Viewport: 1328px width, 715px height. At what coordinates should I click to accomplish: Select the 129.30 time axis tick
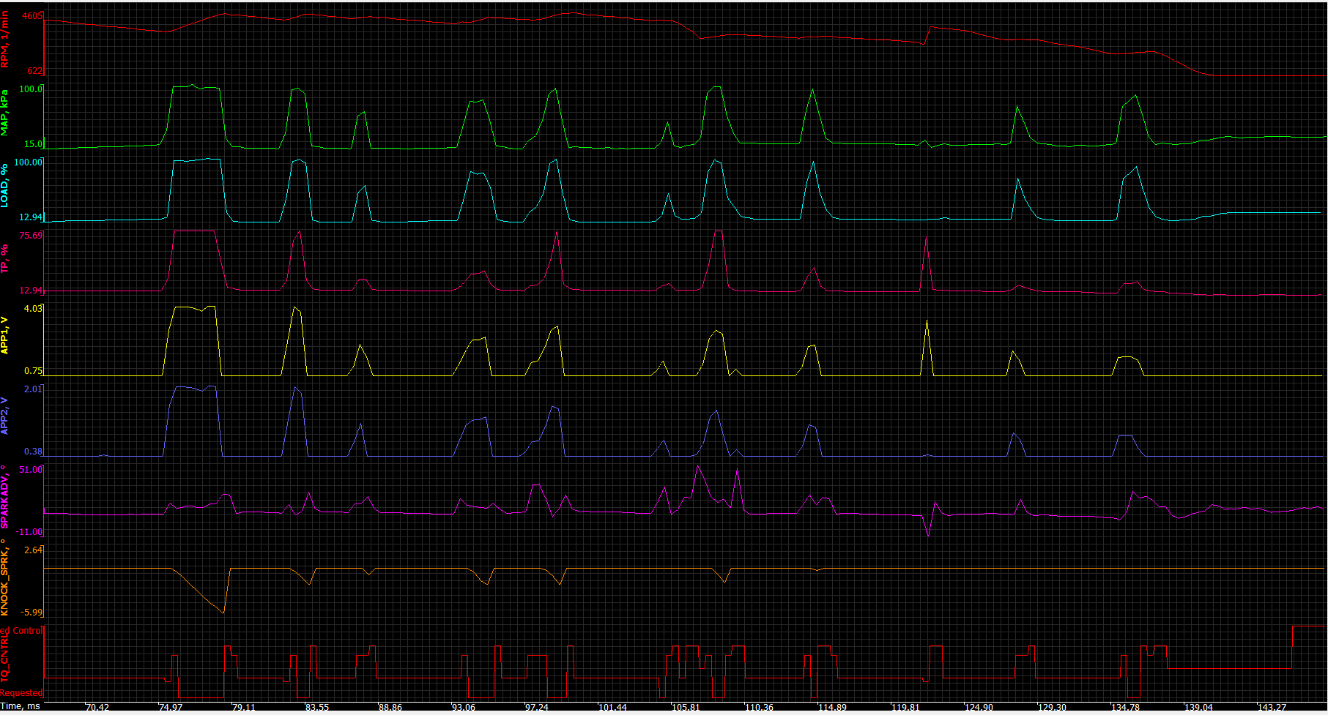point(1052,707)
